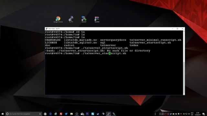Viewport: 207px width, 116px height.
Task: Open the Windows Start menu
Action: pos(3,114)
